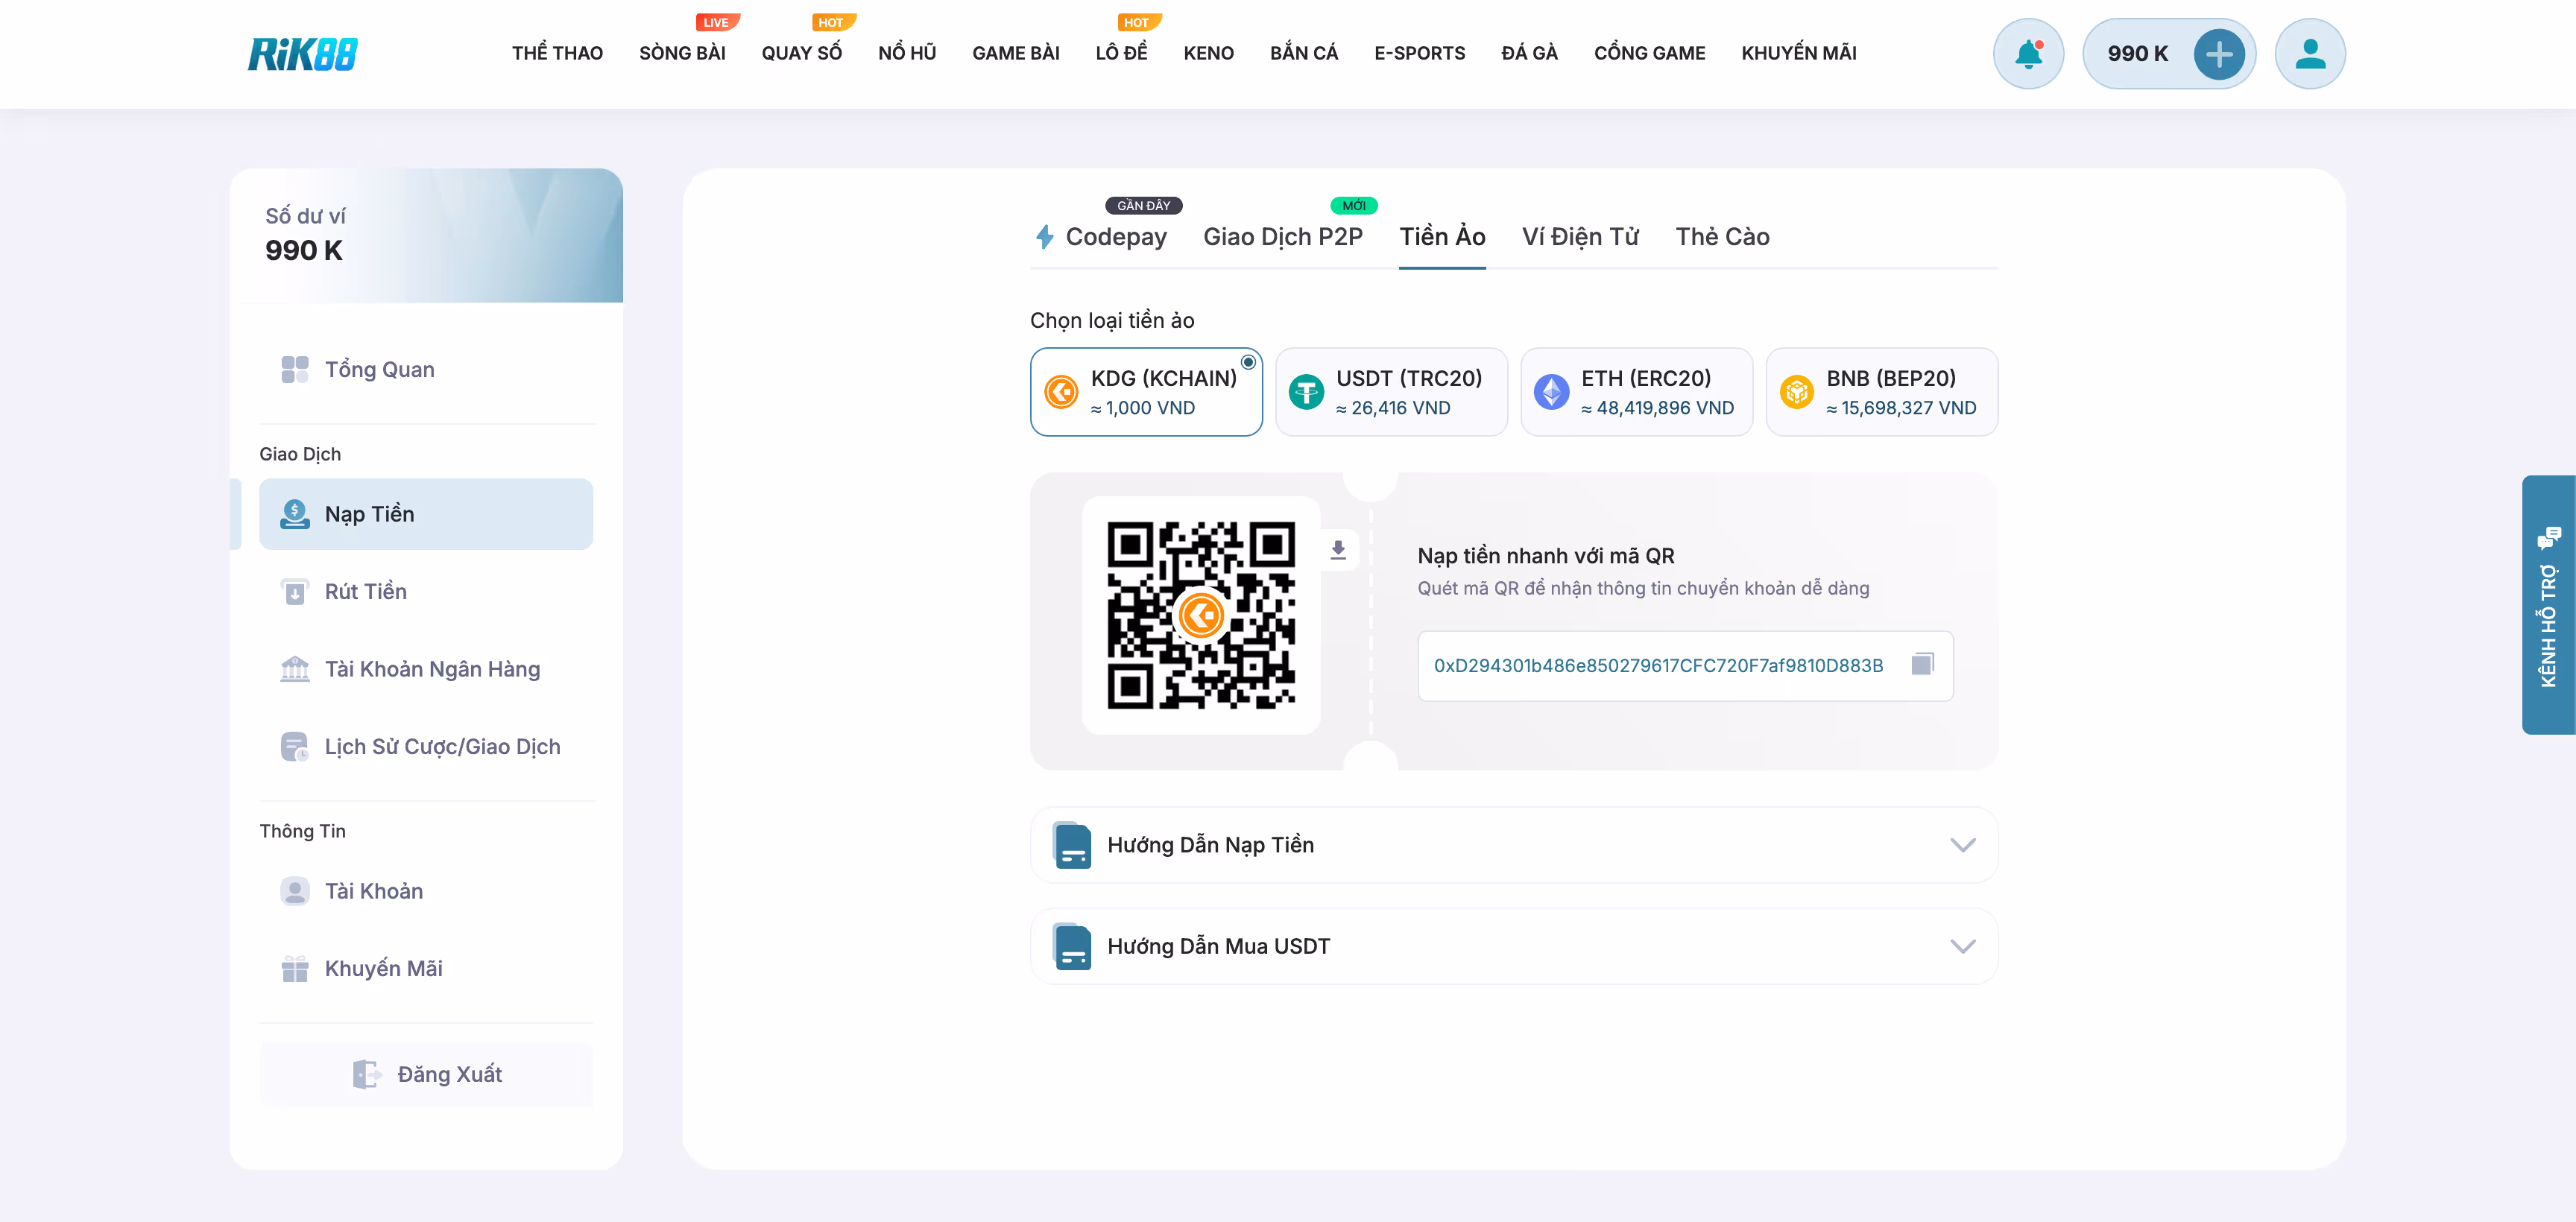Click the Khuyến Mãi gift icon
Viewport: 2576px width, 1222px height.
coord(294,969)
